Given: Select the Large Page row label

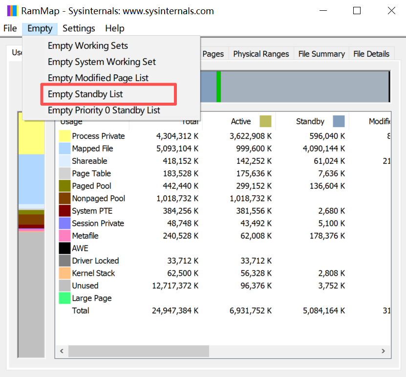Looking at the screenshot, I should pos(92,298).
